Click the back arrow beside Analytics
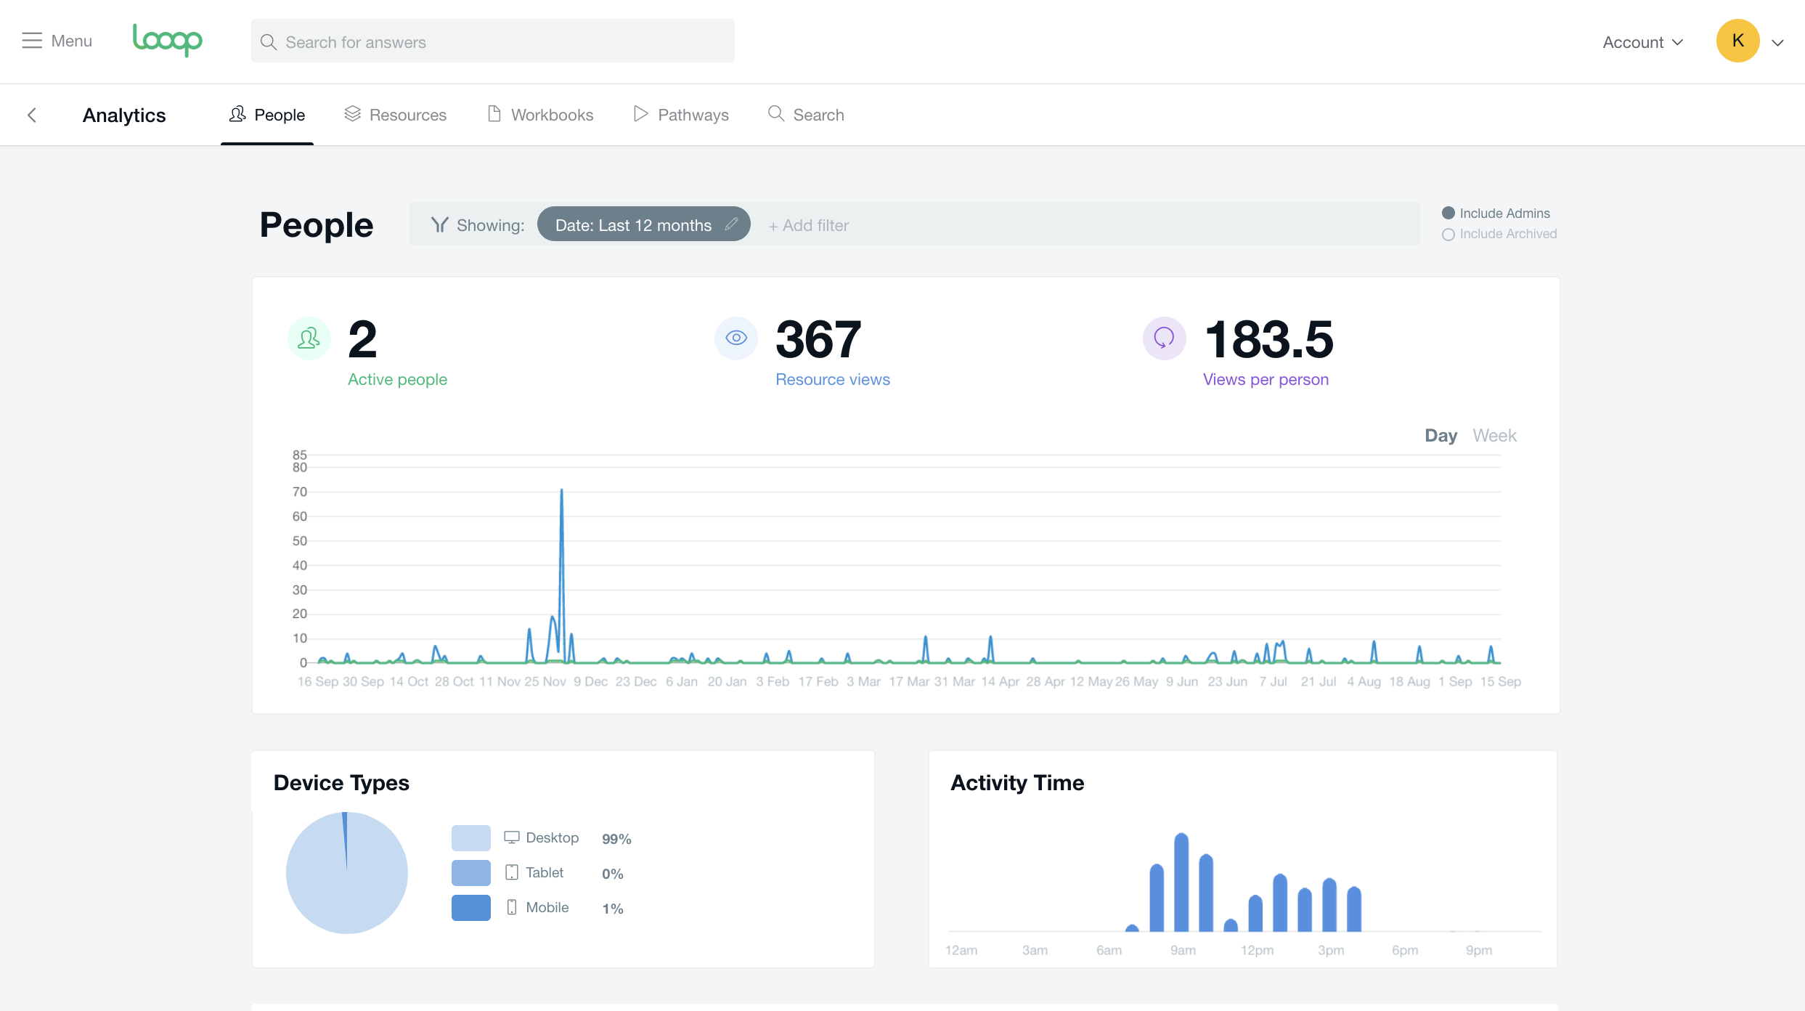1805x1011 pixels. 32,115
